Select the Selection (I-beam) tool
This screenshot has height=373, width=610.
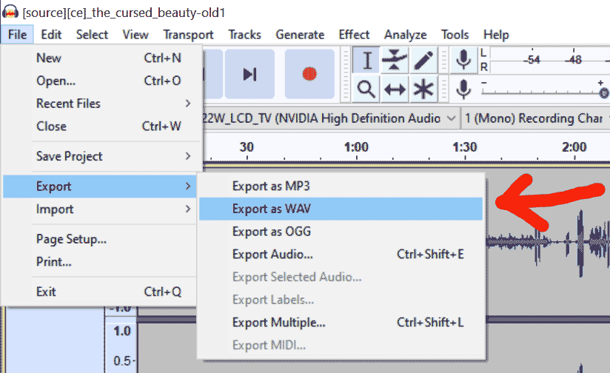tap(366, 60)
